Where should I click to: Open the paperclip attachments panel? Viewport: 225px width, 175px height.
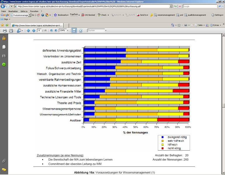pyautogui.click(x=4, y=161)
